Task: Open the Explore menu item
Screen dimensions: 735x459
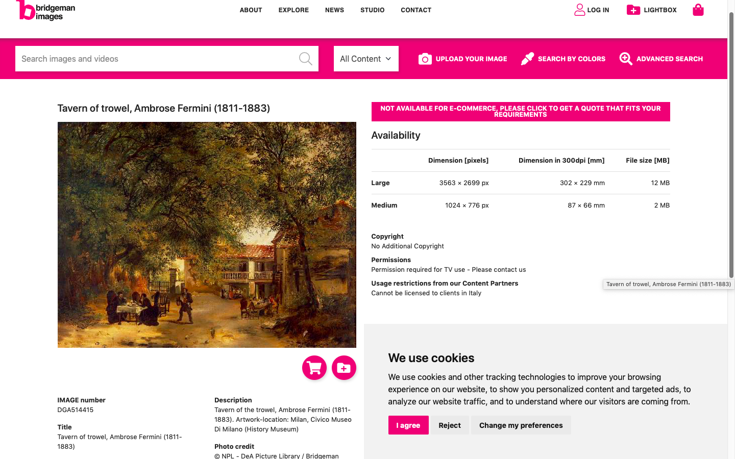Action: pyautogui.click(x=293, y=10)
